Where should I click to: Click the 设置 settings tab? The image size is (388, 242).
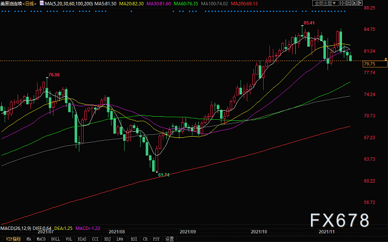tap(170, 239)
